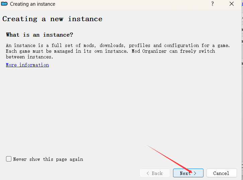
Task: Enable the Never show this page again checkbox
Action: coord(9,159)
